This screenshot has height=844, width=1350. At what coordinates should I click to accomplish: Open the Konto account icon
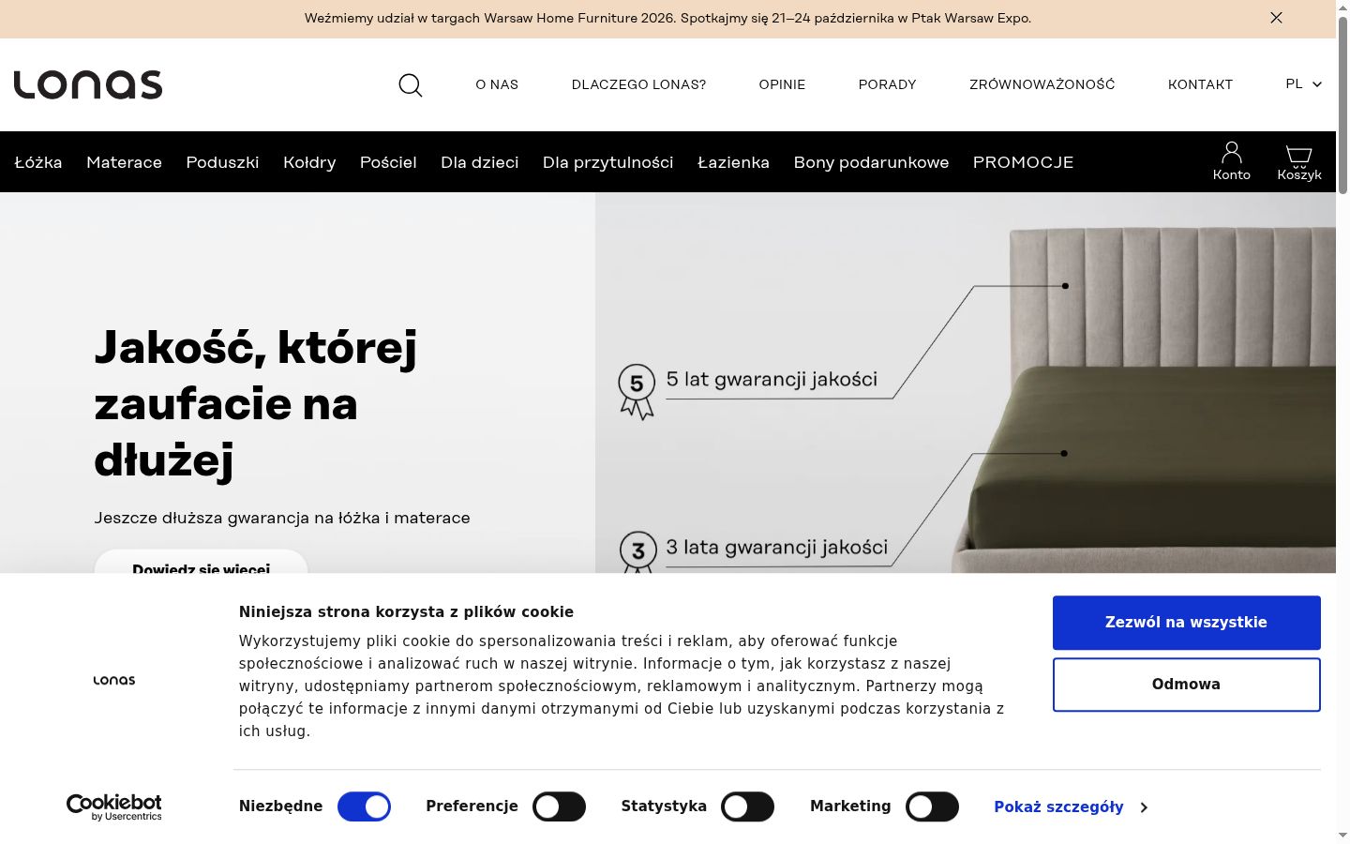pyautogui.click(x=1231, y=161)
